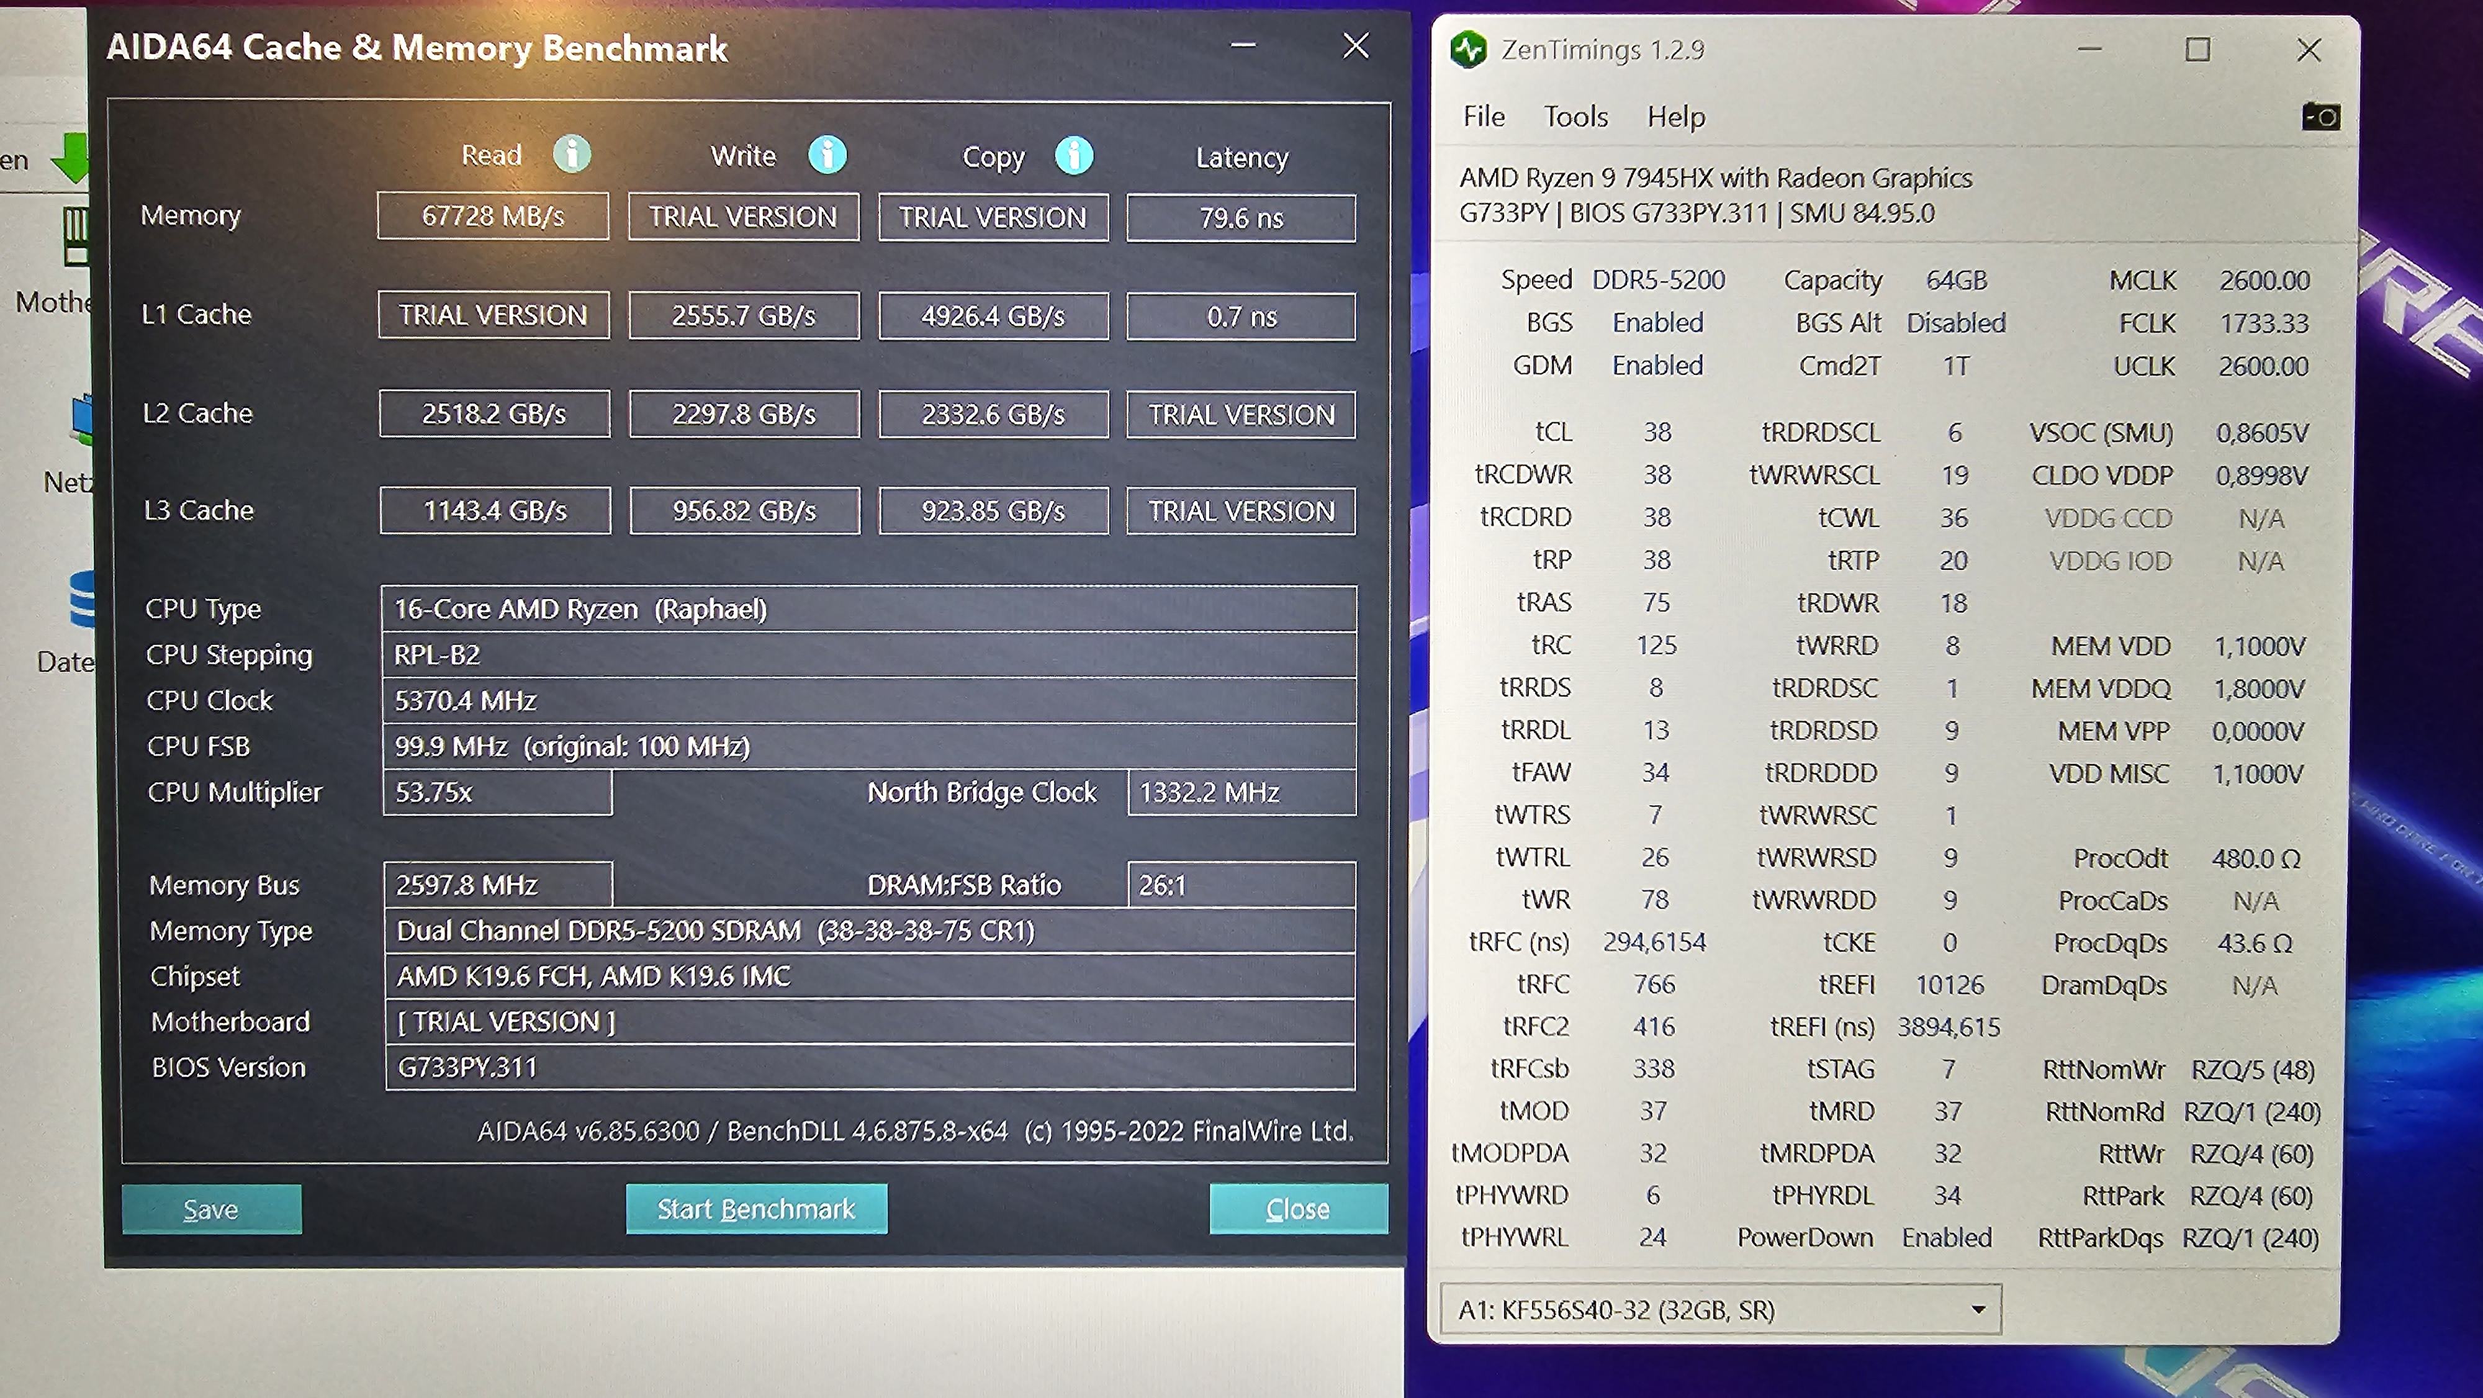
Task: Click the RttNomWr value RZQ/5 (48)
Action: click(x=2253, y=1070)
